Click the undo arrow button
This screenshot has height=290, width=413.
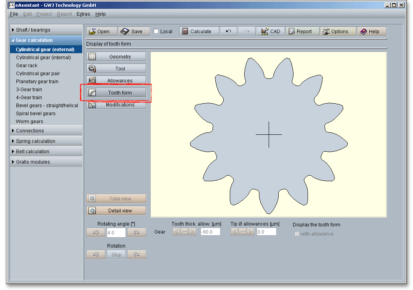(x=228, y=32)
